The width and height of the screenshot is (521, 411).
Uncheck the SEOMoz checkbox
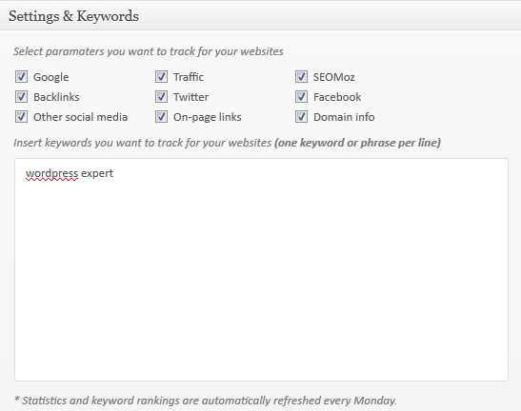click(x=301, y=77)
